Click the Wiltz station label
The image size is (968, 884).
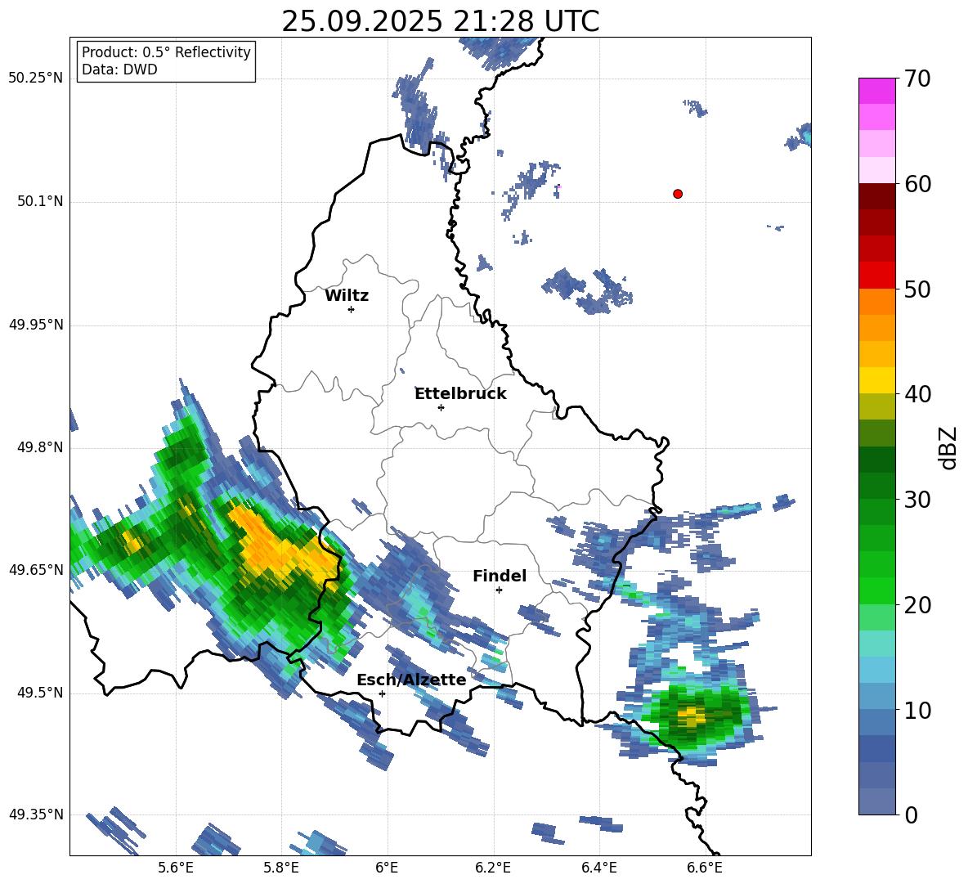click(347, 296)
